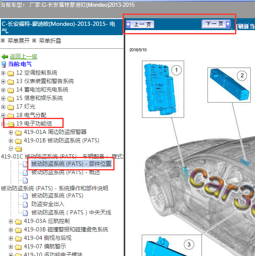Click the 刷新当 refresh link
The image size is (255, 256).
246,26
